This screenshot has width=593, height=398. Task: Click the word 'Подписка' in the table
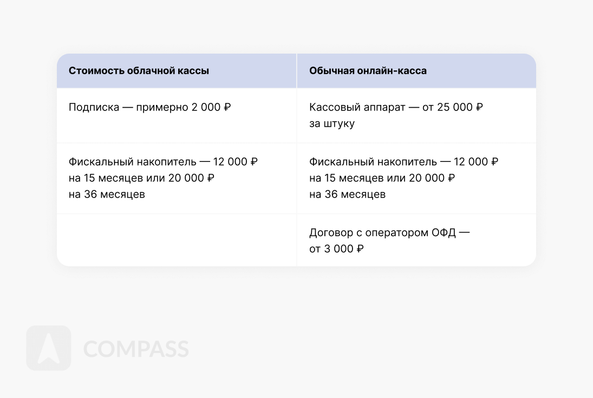[x=94, y=107]
